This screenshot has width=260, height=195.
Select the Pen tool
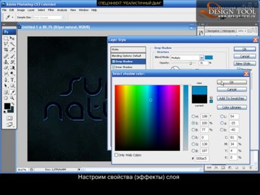click(x=6, y=80)
